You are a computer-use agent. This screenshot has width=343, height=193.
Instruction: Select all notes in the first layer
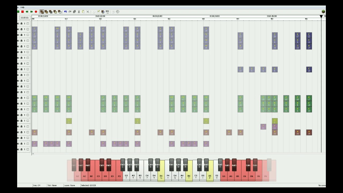28,23
